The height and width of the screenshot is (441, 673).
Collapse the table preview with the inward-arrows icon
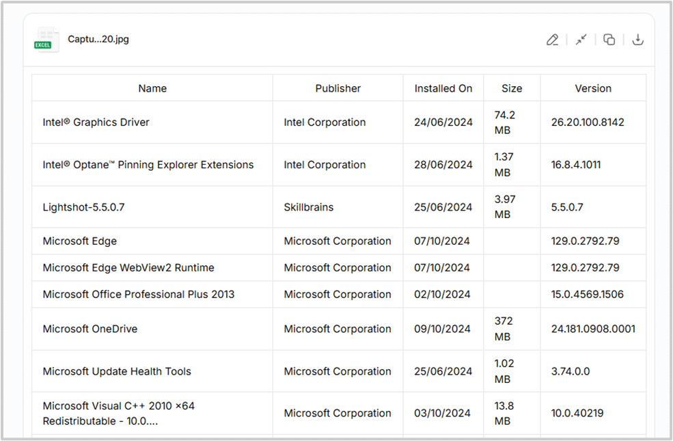click(x=581, y=40)
